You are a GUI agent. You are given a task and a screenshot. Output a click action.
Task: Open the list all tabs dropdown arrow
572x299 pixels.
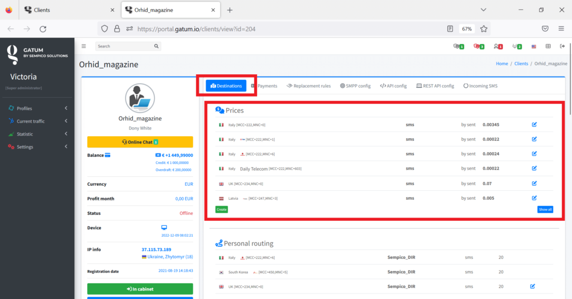483,10
